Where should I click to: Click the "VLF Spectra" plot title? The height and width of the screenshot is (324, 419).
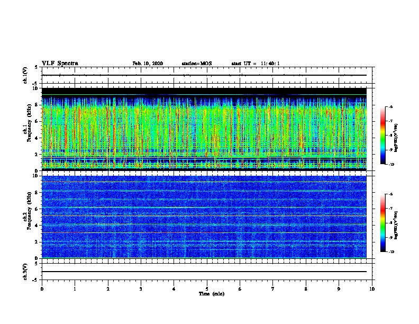pyautogui.click(x=60, y=64)
